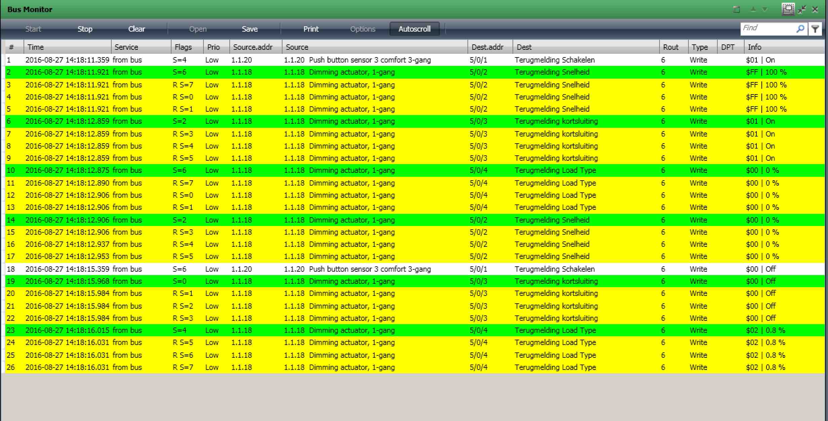Click 'Terugmelding Snelheid' in row 5
828x421 pixels.
(x=552, y=109)
